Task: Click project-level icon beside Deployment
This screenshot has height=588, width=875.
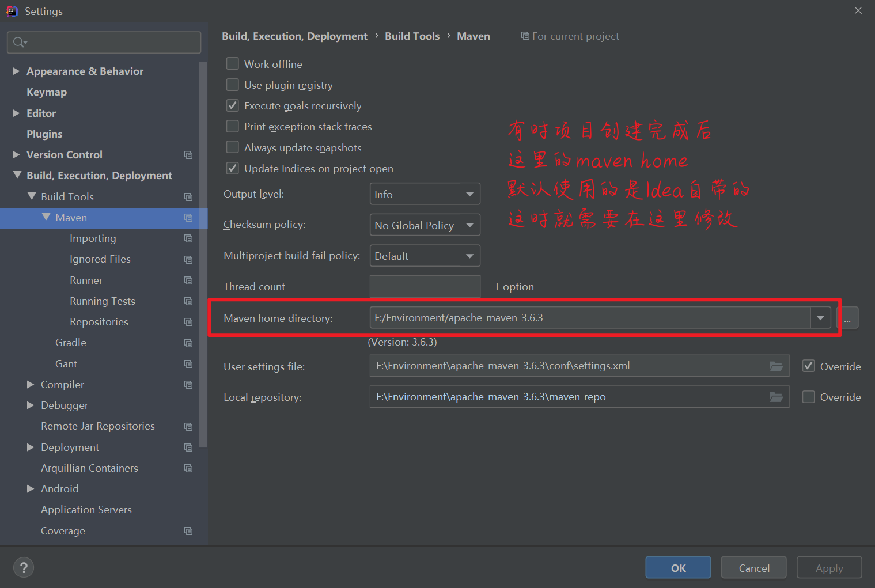Action: coord(188,447)
